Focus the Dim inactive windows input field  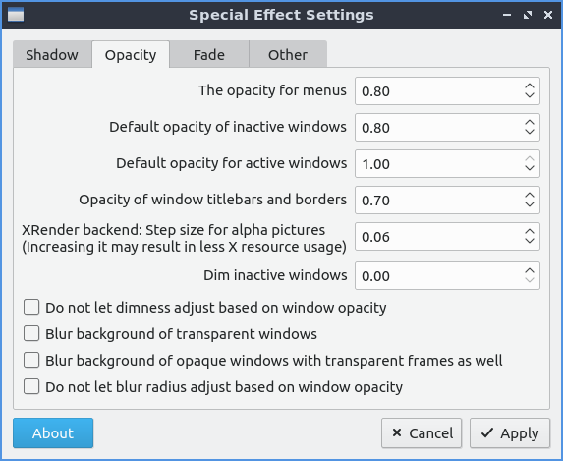pos(439,275)
